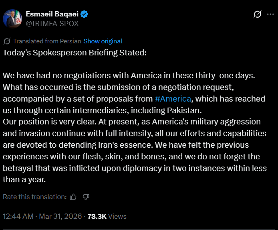
Task: Click the blue verified checkmark badge
Action: [84, 14]
